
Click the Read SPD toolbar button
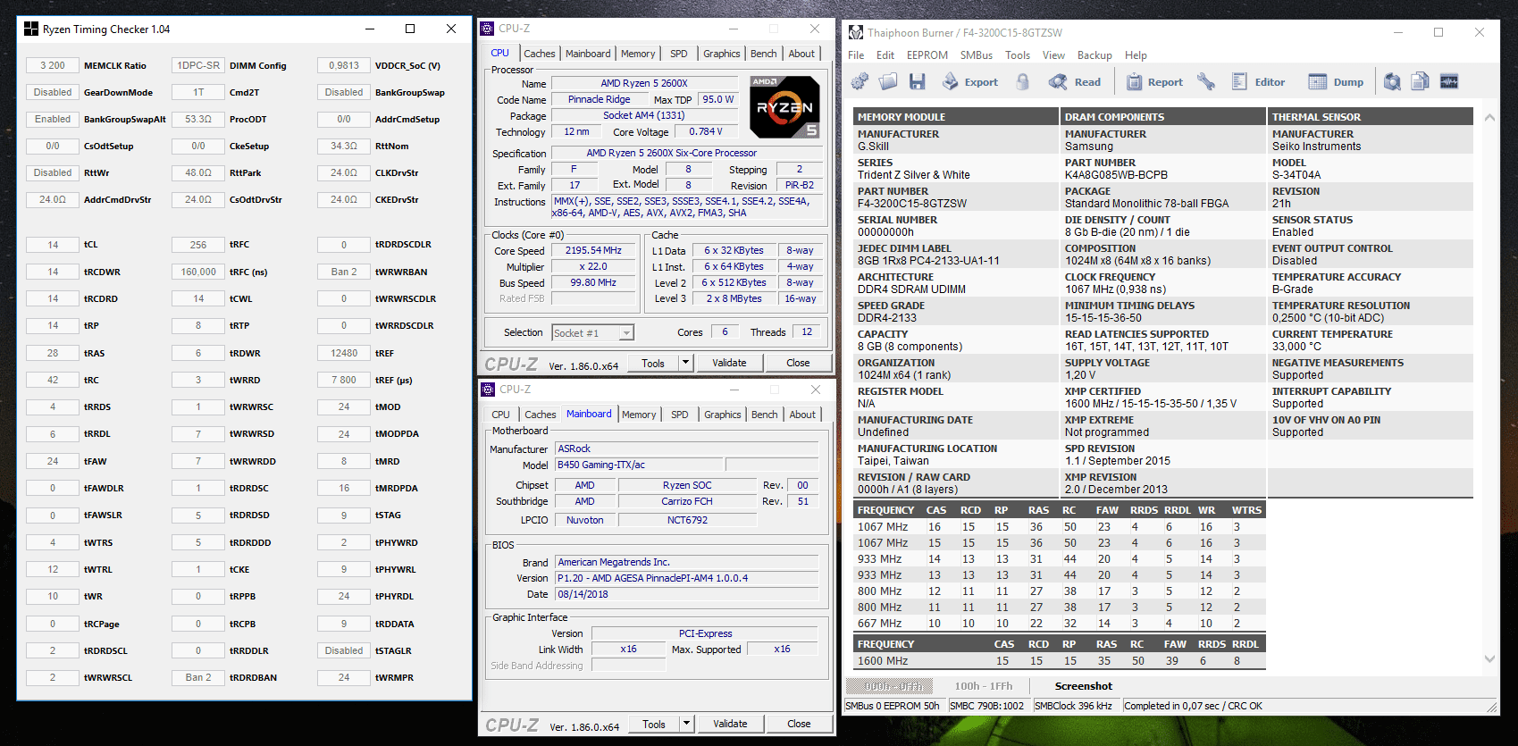[1075, 82]
